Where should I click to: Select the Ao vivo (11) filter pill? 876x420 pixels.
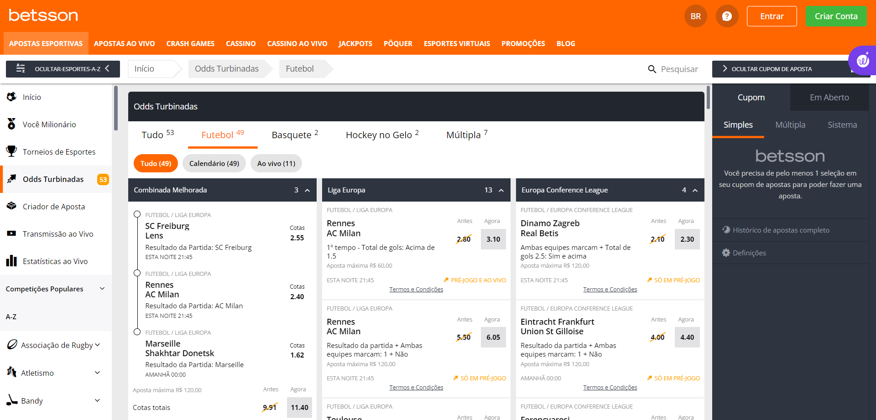click(276, 163)
